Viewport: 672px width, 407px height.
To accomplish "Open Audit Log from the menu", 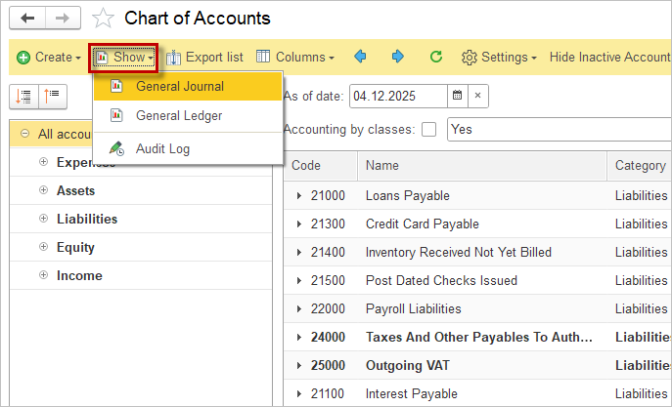I will [162, 149].
